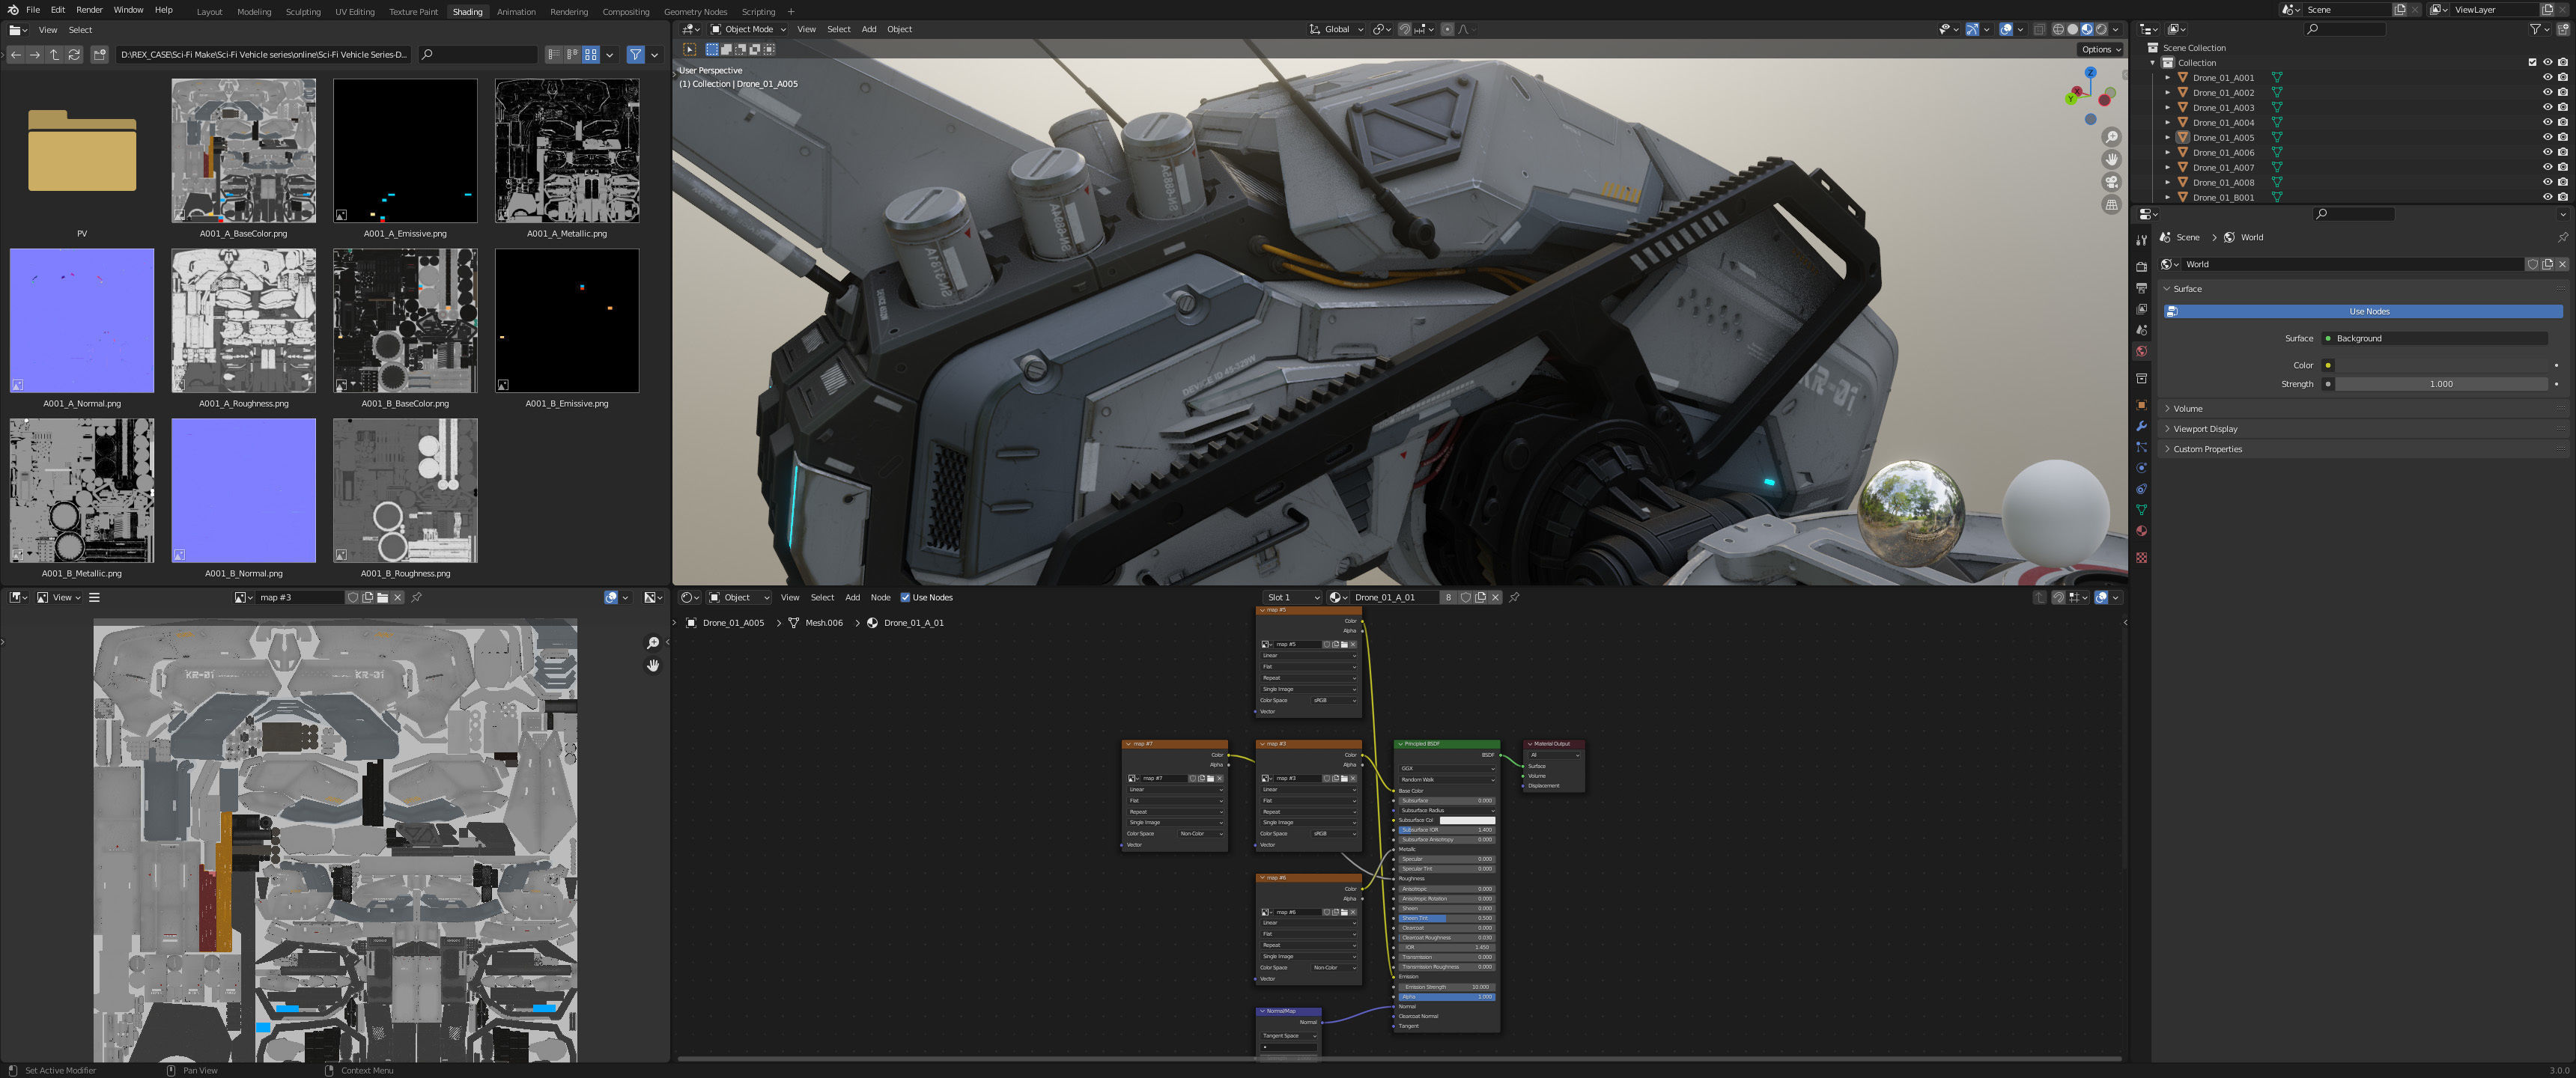2576x1078 pixels.
Task: Click the world Strength slider field
Action: (x=2440, y=384)
